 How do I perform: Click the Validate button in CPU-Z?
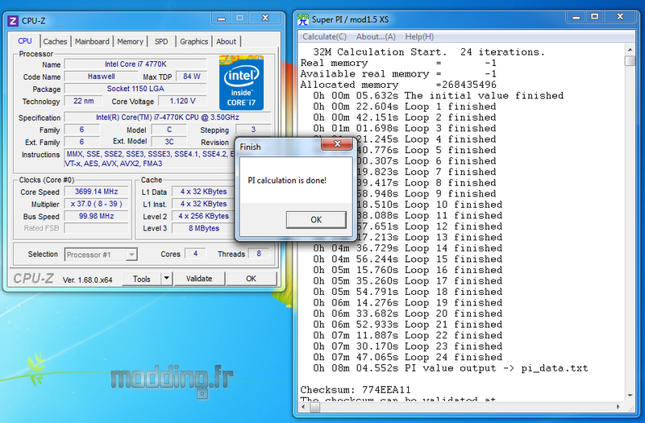[x=199, y=278]
